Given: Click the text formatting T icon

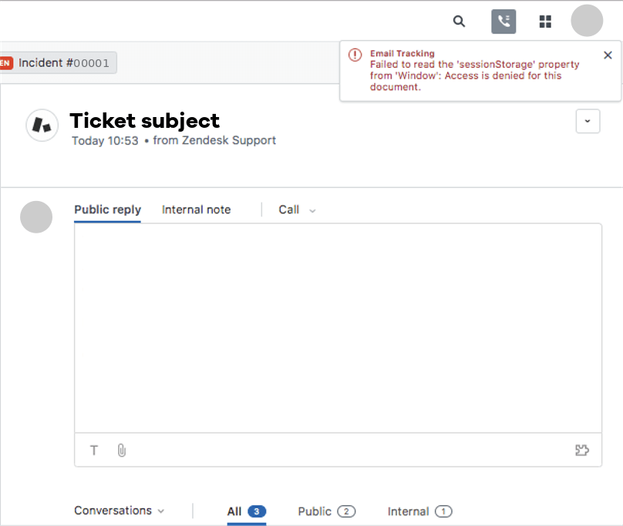Looking at the screenshot, I should coord(94,451).
